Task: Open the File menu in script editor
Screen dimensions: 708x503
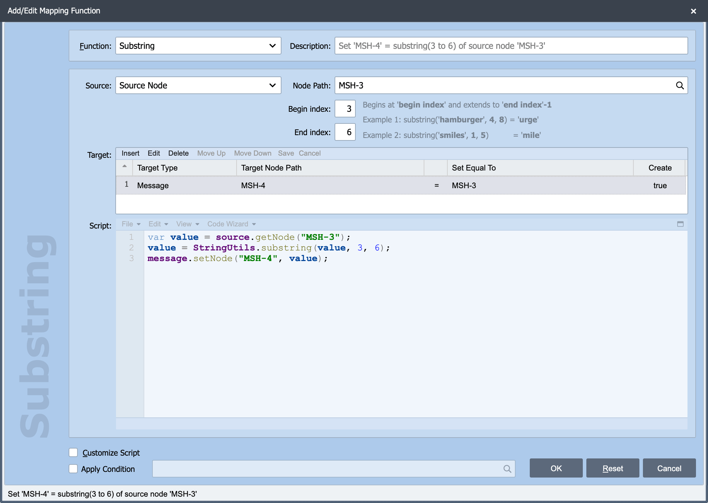Action: pos(131,224)
